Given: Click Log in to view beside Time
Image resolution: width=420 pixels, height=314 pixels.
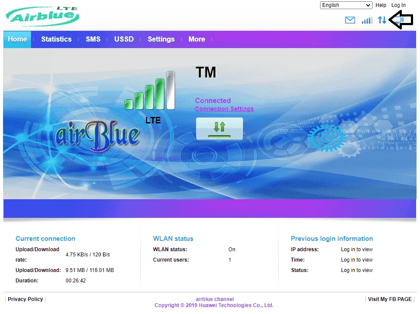Looking at the screenshot, I should pos(356,260).
